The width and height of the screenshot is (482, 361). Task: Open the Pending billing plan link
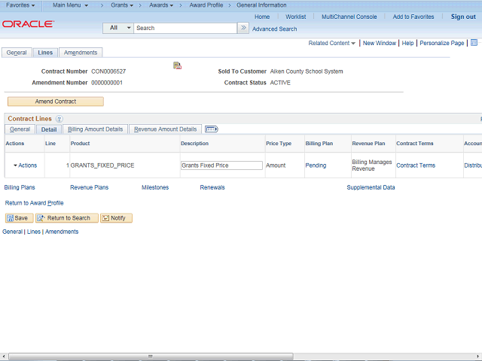point(316,165)
